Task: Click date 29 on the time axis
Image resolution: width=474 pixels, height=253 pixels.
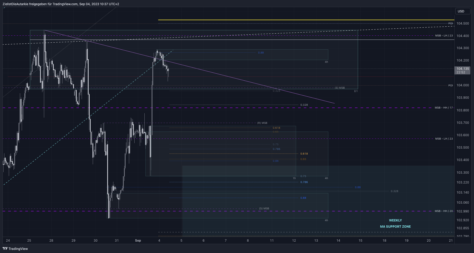Action: tap(74, 241)
